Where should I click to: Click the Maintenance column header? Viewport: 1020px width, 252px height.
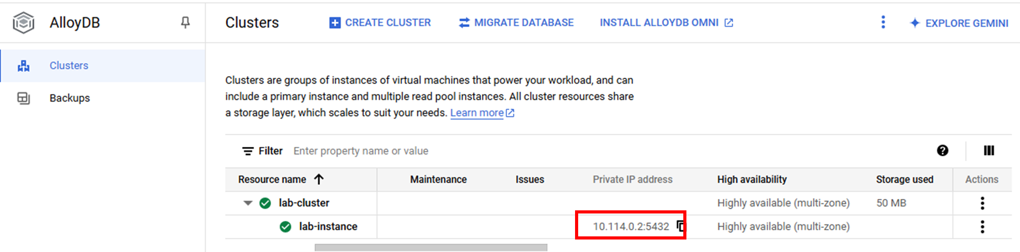click(438, 180)
